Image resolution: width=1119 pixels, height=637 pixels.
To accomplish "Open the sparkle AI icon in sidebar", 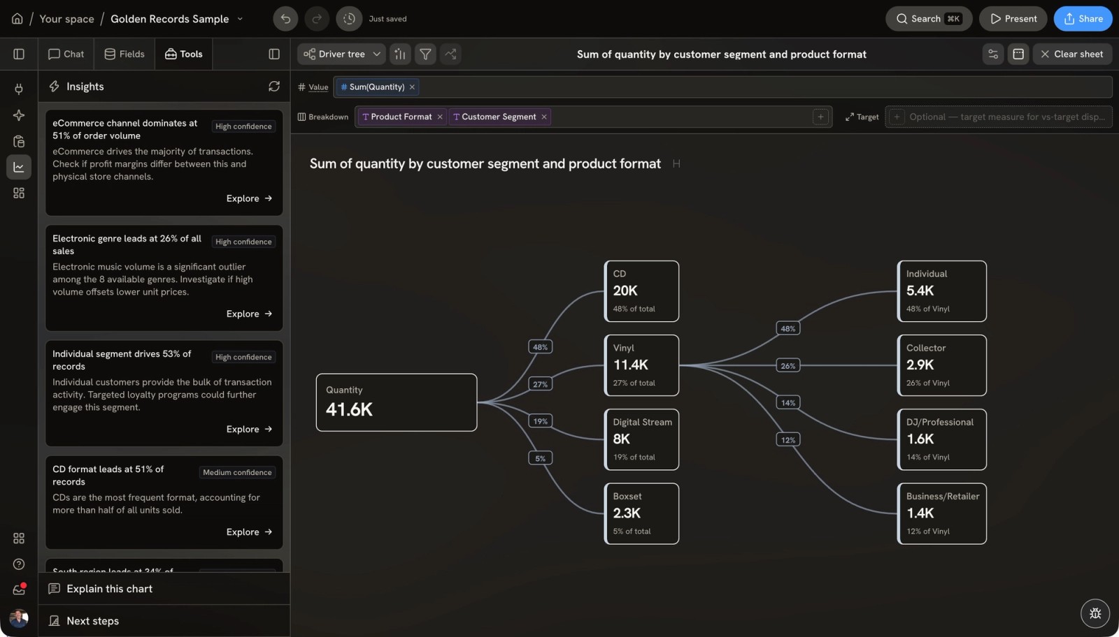I will click(x=19, y=115).
